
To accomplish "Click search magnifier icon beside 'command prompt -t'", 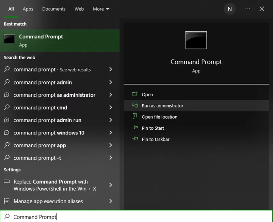I will (x=6, y=157).
